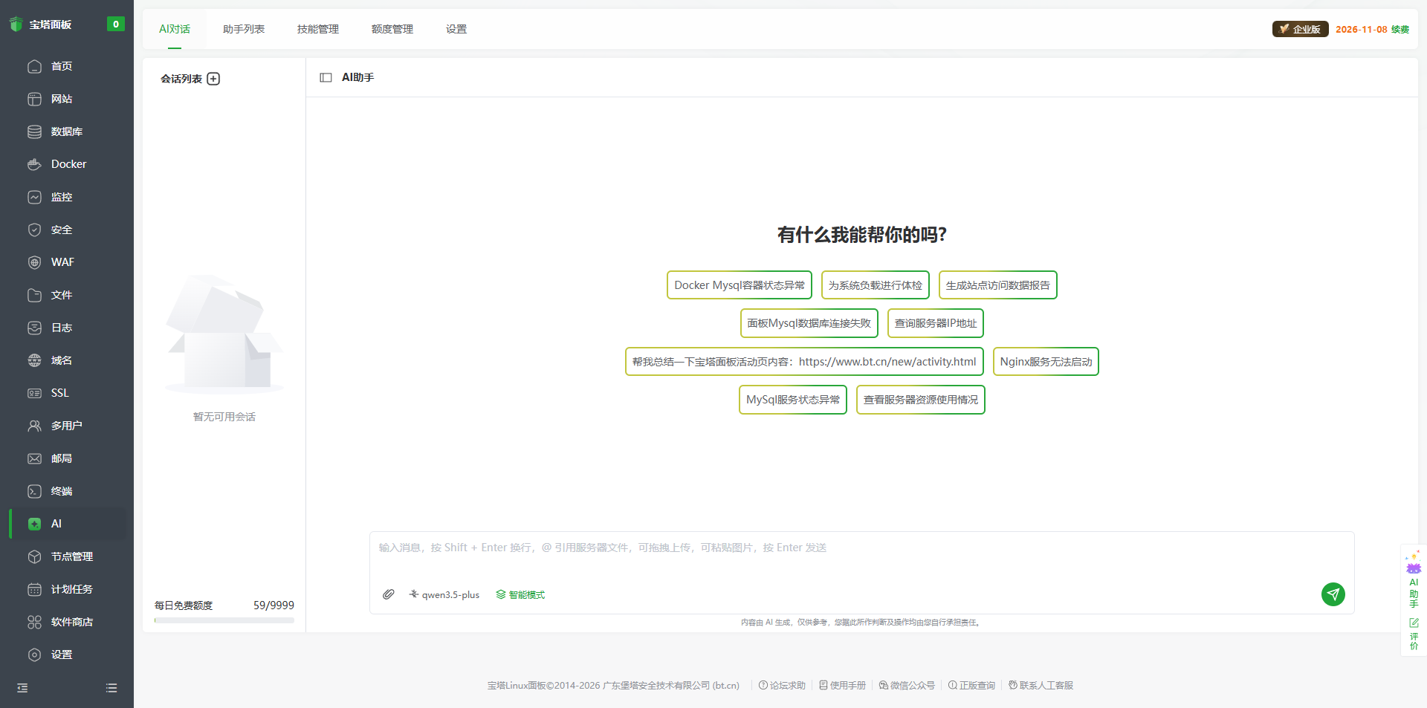1427x708 pixels.
Task: Expand the bottom-right list view options
Action: [x=111, y=688]
